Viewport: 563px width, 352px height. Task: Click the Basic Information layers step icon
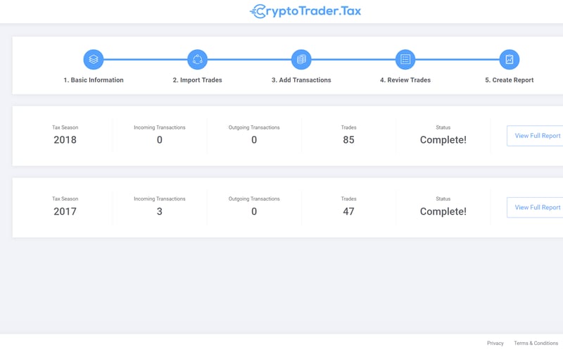94,59
